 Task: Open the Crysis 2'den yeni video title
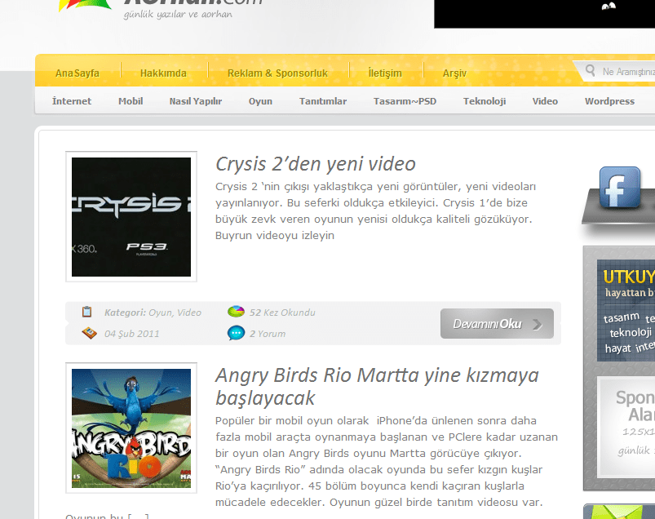point(316,164)
